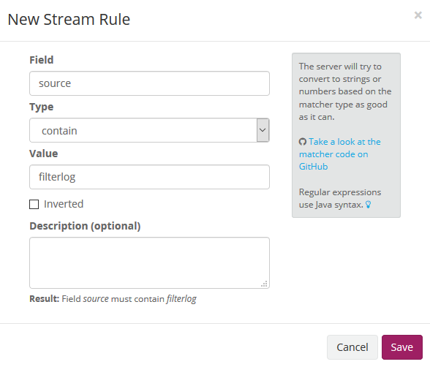Image resolution: width=430 pixels, height=367 pixels.
Task: Focus the Field input containing source
Action: (x=149, y=83)
